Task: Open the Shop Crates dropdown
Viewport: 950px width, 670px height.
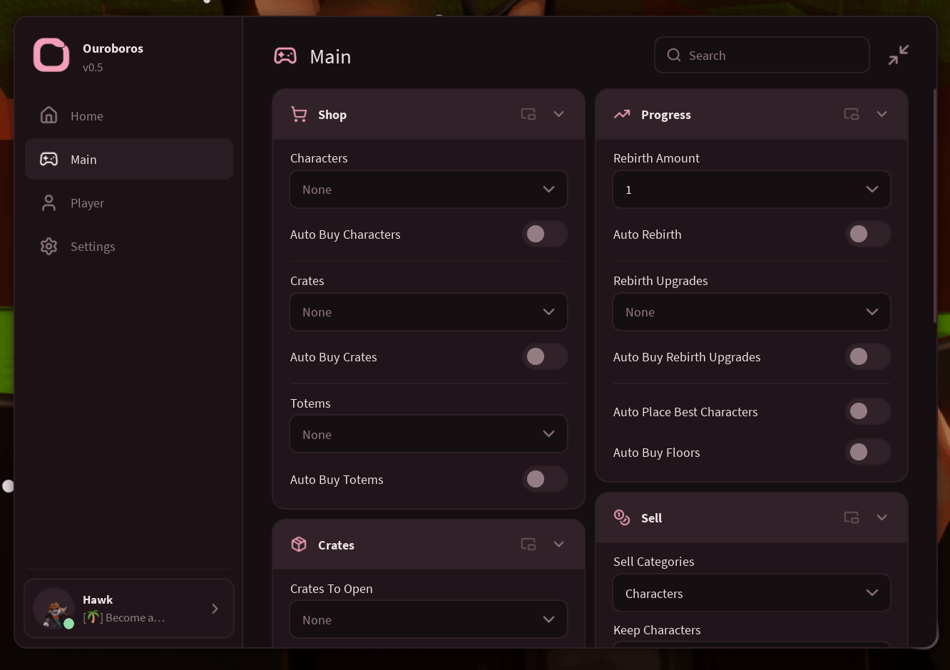Action: [429, 312]
